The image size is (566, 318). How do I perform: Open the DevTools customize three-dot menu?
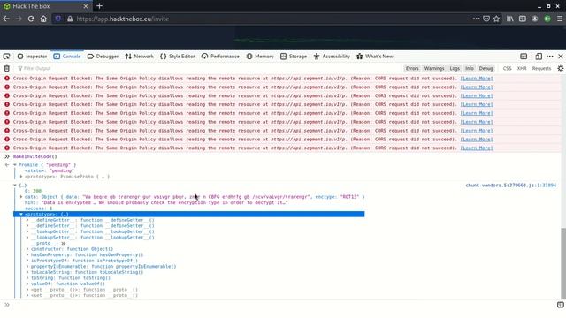[x=550, y=57]
